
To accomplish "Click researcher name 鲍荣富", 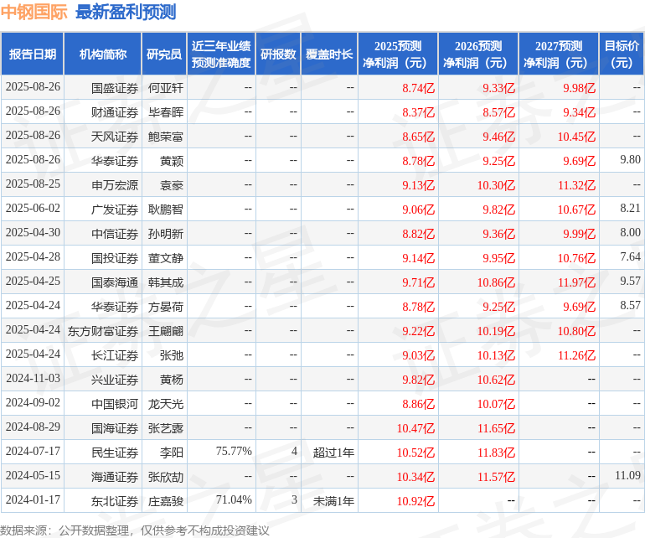I will [166, 137].
